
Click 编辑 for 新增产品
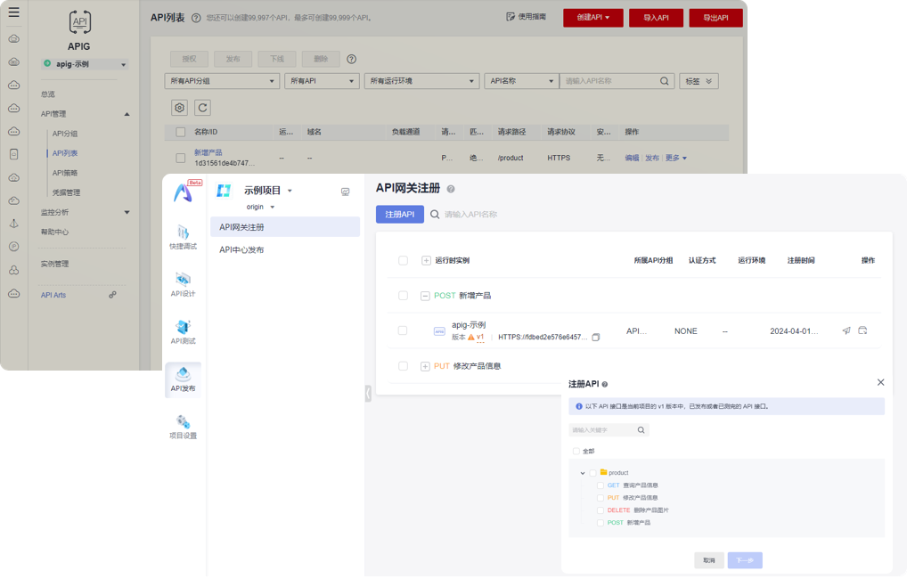(632, 158)
